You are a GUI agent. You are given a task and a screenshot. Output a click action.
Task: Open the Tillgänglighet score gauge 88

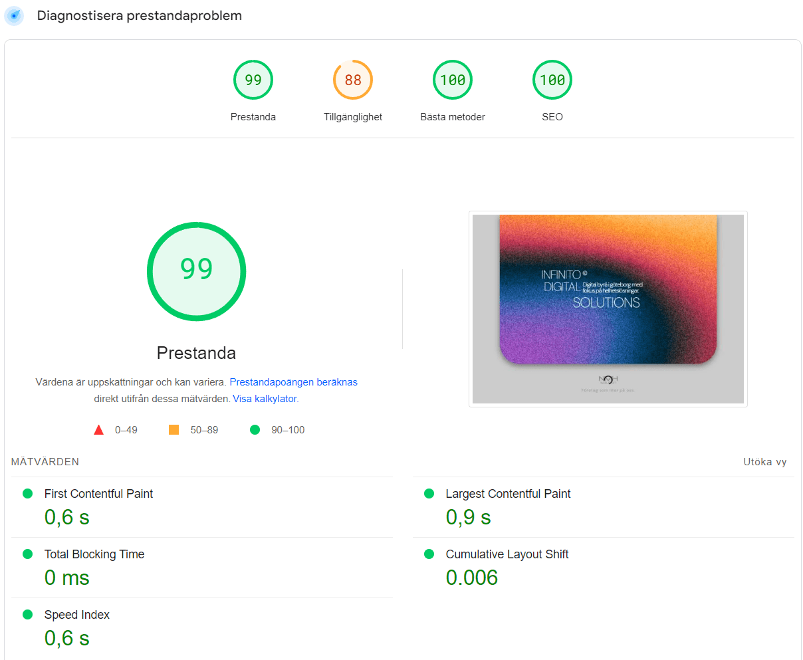tap(353, 80)
